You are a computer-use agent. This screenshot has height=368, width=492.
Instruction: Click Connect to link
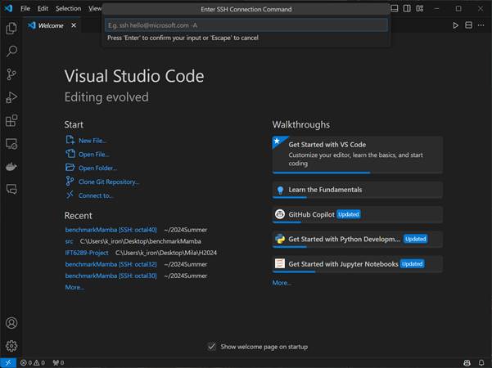(x=96, y=195)
